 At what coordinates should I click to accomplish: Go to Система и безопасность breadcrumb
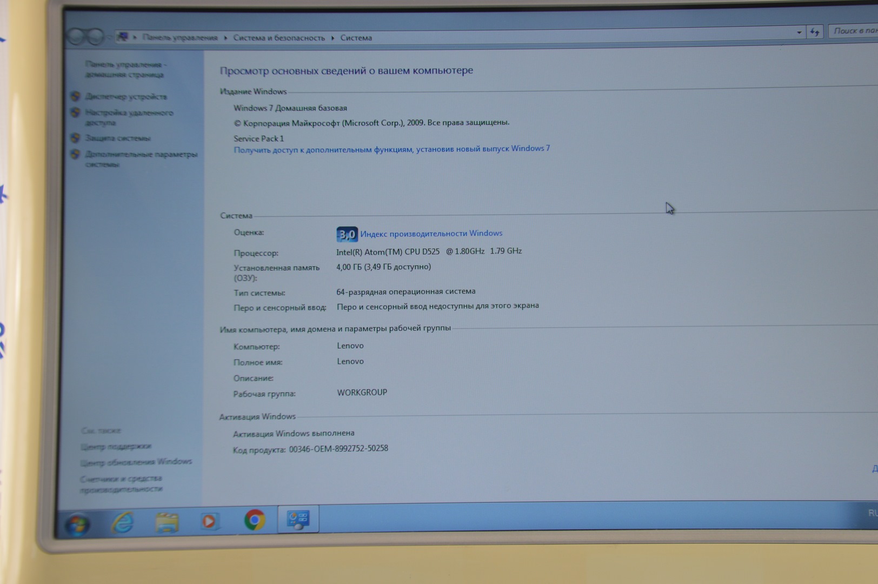279,38
